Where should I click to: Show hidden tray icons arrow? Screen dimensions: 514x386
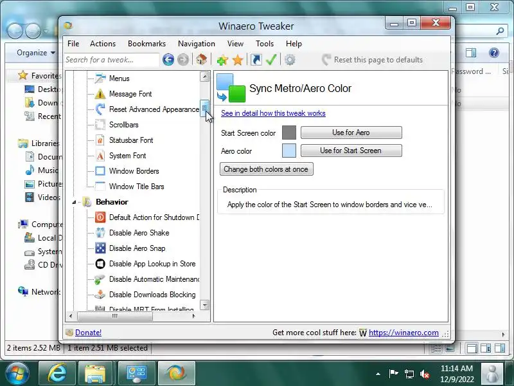pyautogui.click(x=378, y=374)
